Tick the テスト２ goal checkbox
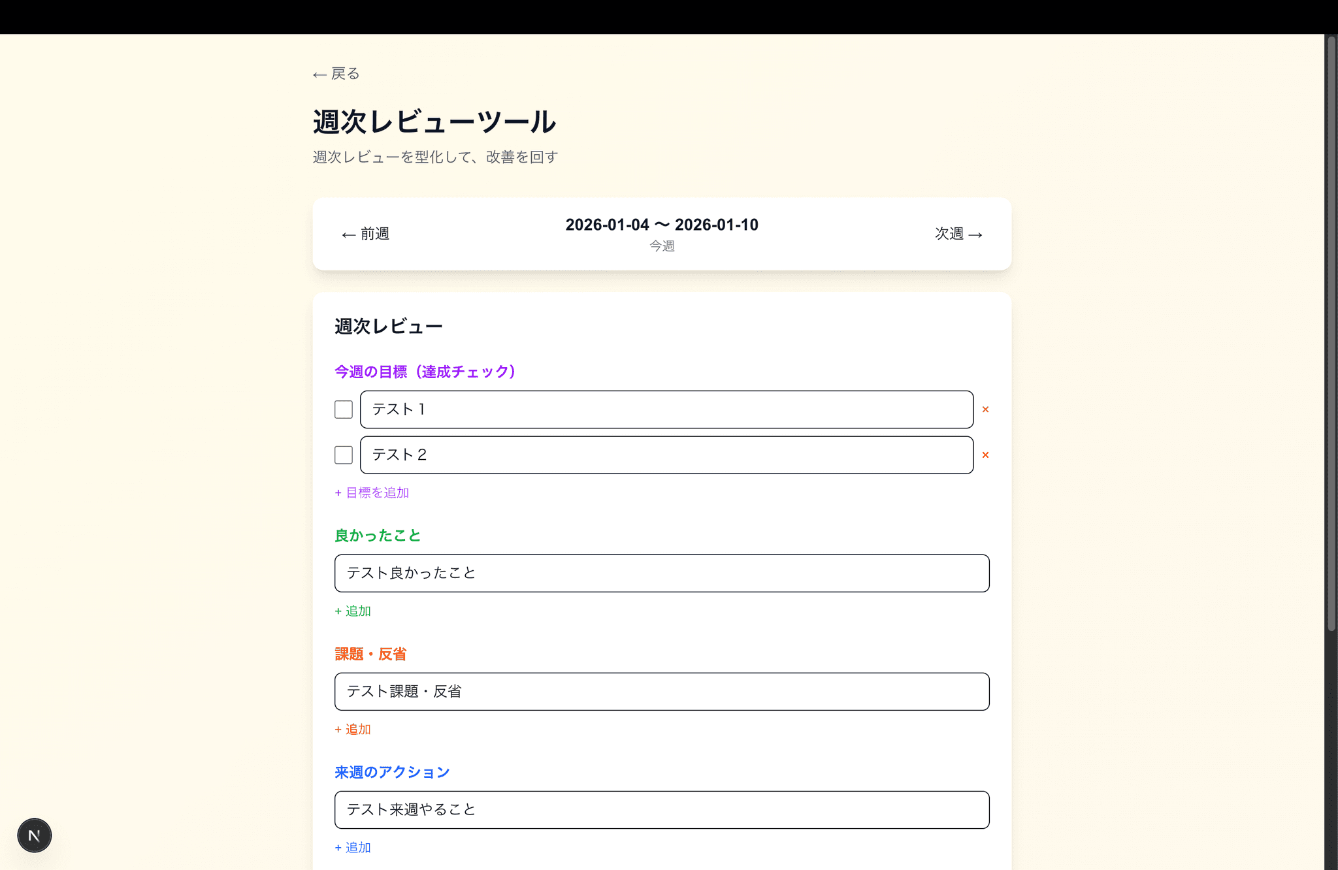Screen dimensions: 1338x870 [344, 455]
